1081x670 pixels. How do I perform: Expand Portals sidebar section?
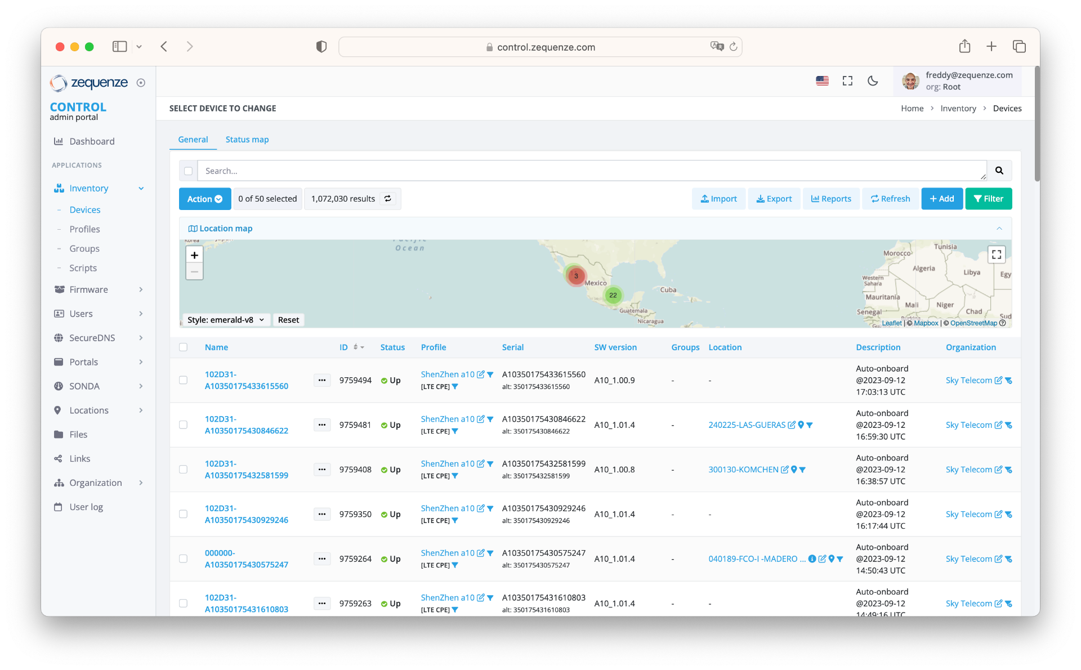point(141,362)
